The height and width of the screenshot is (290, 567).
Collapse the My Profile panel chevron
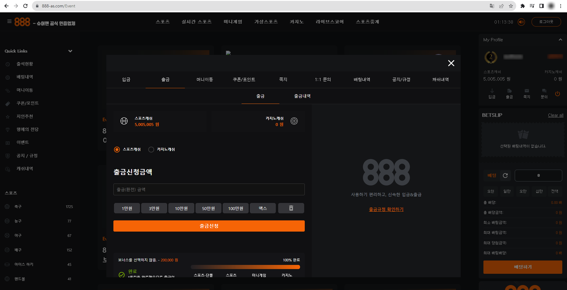click(x=561, y=40)
